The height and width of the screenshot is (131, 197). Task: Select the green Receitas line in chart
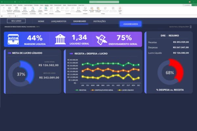tap(111, 64)
